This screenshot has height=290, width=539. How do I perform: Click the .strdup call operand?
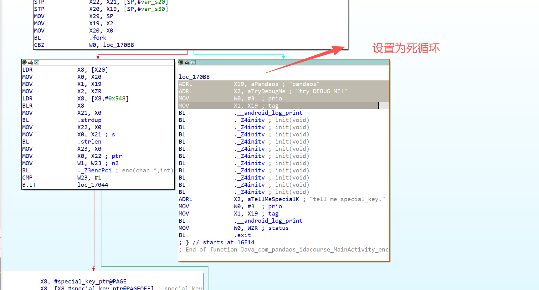(89, 120)
